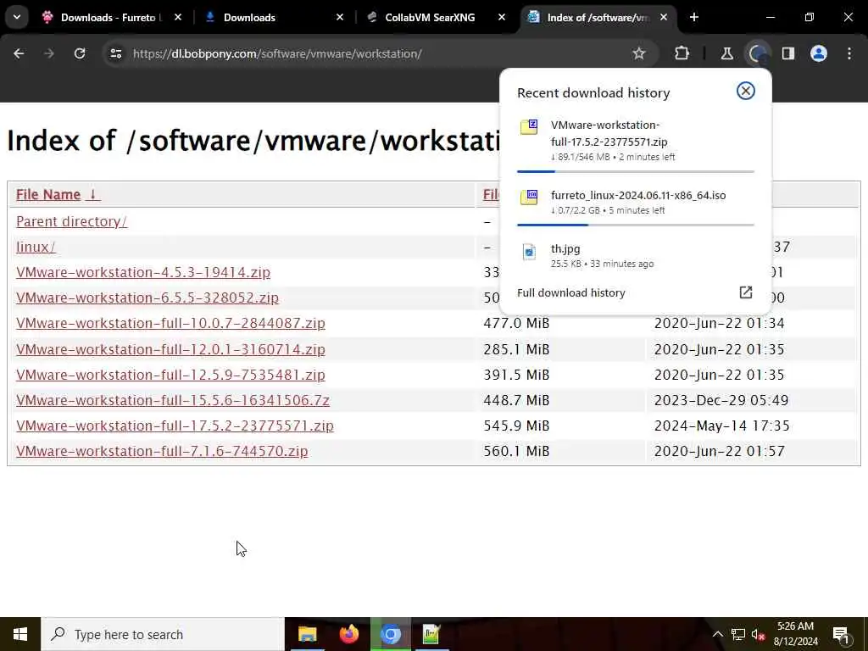The image size is (868, 651).
Task: Click the taskbar search box
Action: 163,634
